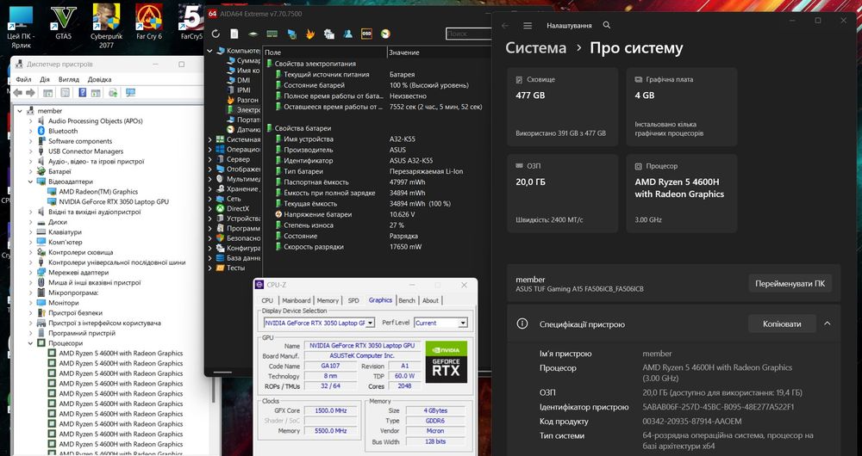Select the FarCry5 desktop shortcut

(x=191, y=22)
